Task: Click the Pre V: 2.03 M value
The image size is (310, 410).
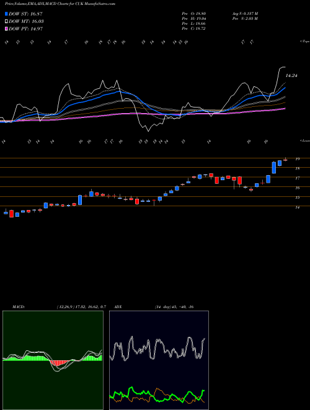Action: 245,19
